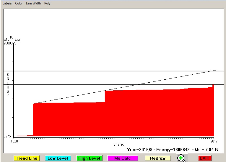Open the Poly menu
Image resolution: width=226 pixels, height=162 pixels.
click(47, 4)
